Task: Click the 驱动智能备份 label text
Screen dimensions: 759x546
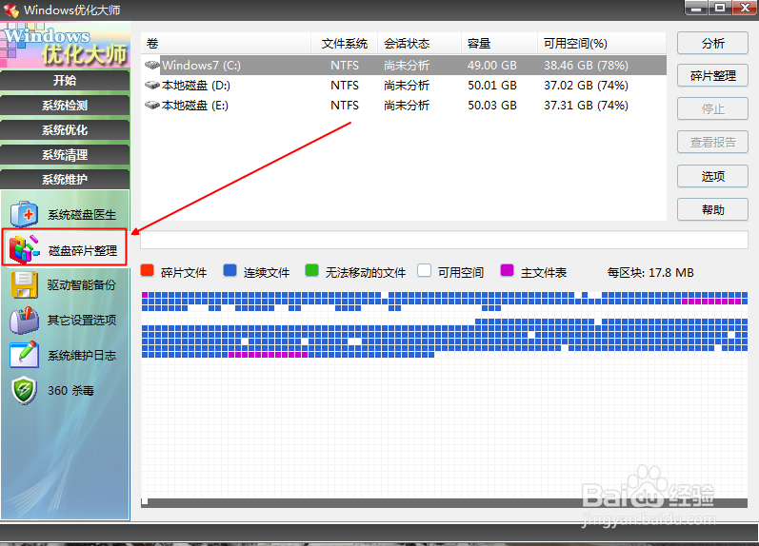Action: click(x=82, y=284)
